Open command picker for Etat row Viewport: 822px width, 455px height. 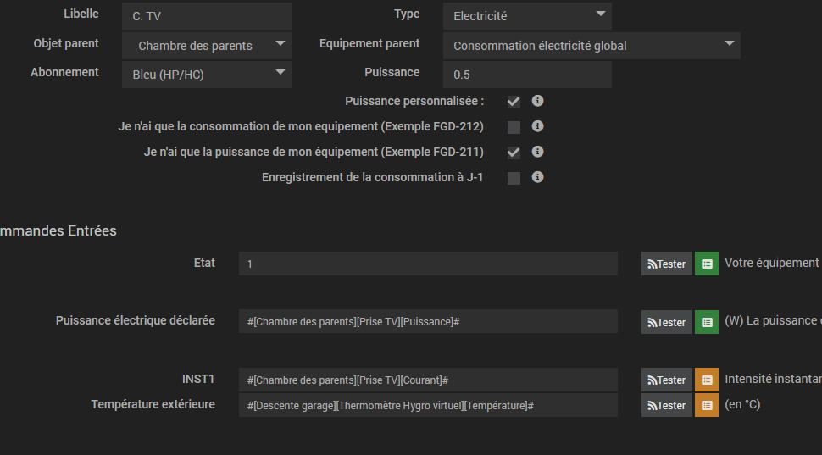click(x=707, y=264)
